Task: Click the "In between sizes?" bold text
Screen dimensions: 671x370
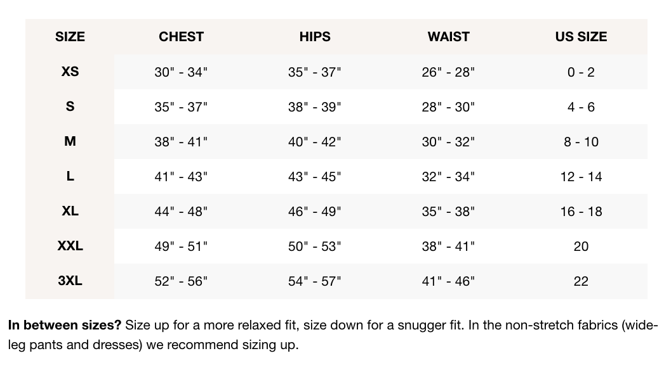Action: point(64,326)
